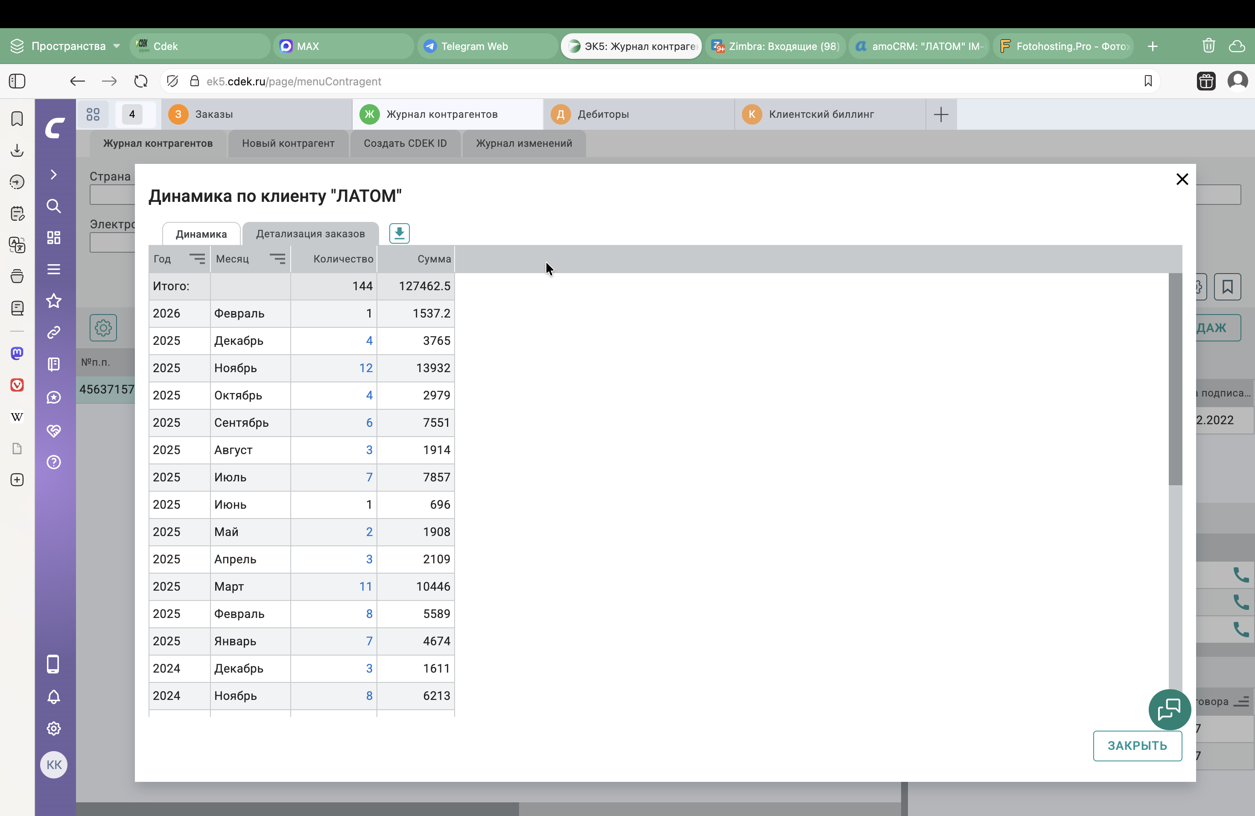Image resolution: width=1255 pixels, height=816 pixels.
Task: Toggle browser side panel button
Action: (18, 81)
